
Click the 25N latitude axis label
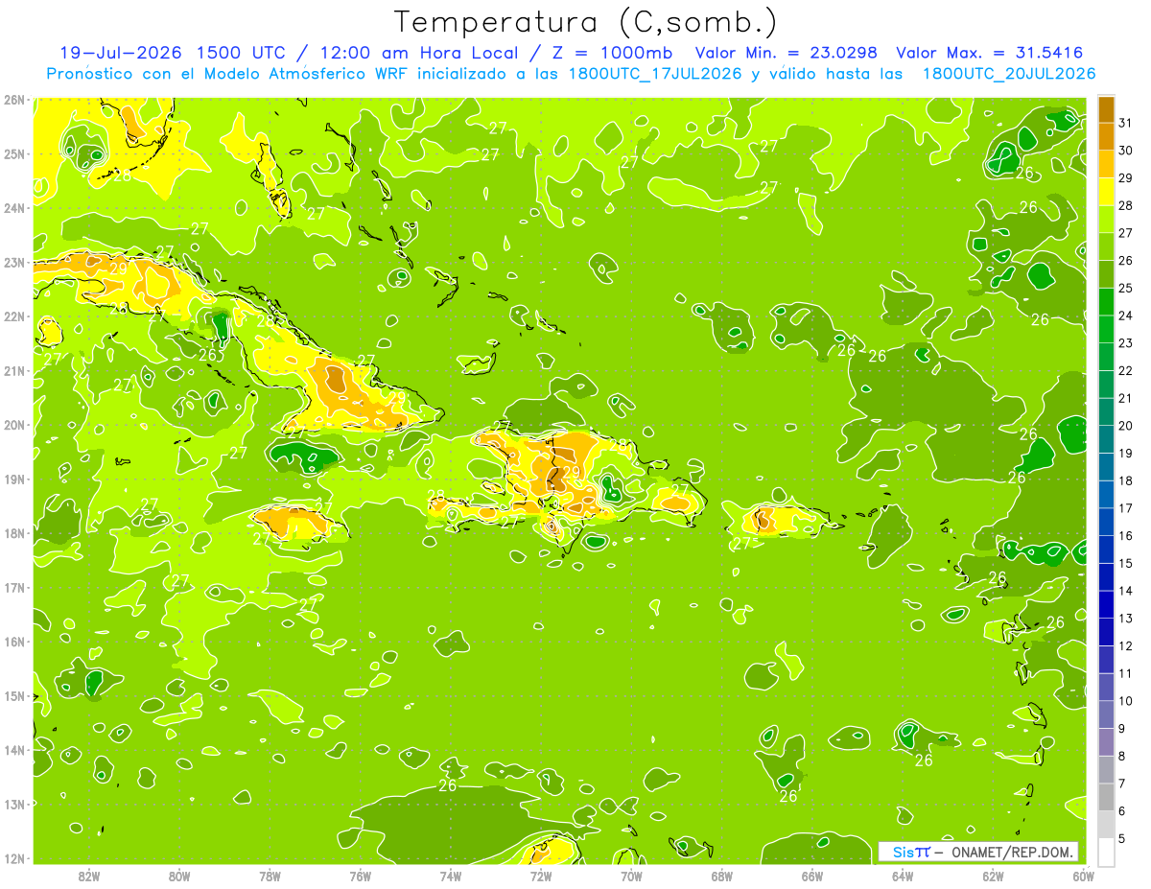click(13, 153)
